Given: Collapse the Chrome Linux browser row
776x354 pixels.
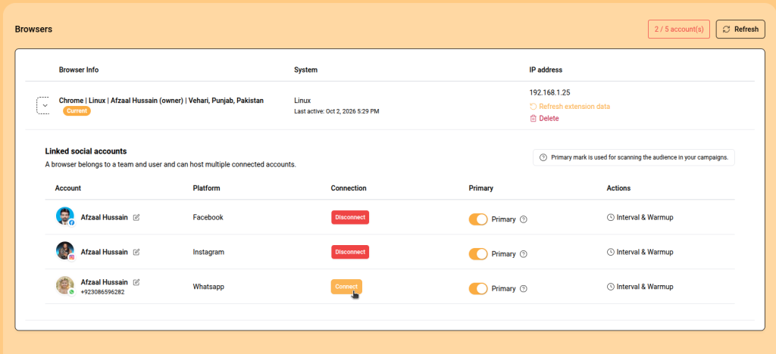Looking at the screenshot, I should coord(45,106).
